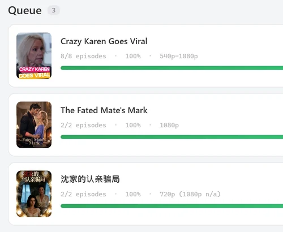Open the Crazy Karen Goes Viral poster thumbnail
Image resolution: width=283 pixels, height=232 pixels.
pos(34,55)
